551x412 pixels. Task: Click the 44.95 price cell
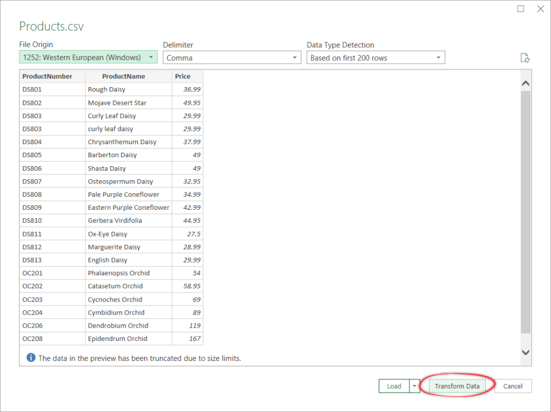pyautogui.click(x=187, y=220)
